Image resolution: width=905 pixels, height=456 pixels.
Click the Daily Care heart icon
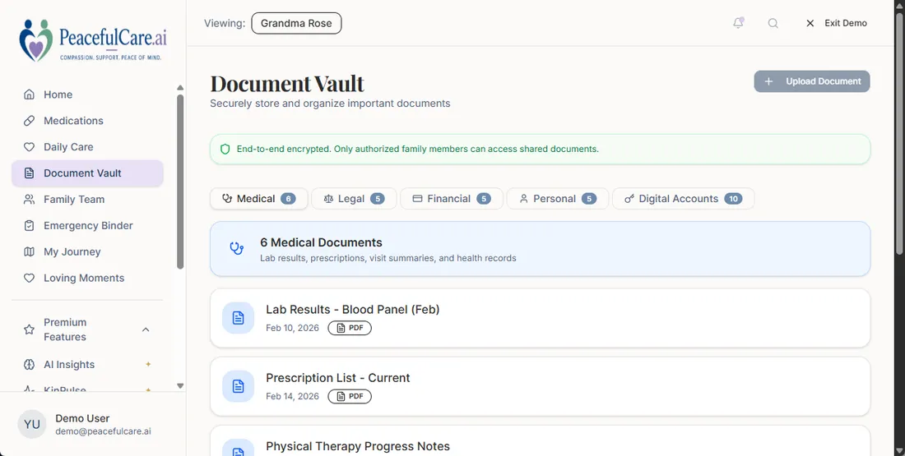coord(29,147)
